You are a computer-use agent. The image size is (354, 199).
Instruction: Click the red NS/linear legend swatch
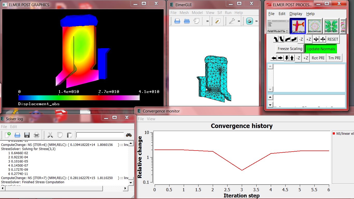pyautogui.click(x=334, y=134)
